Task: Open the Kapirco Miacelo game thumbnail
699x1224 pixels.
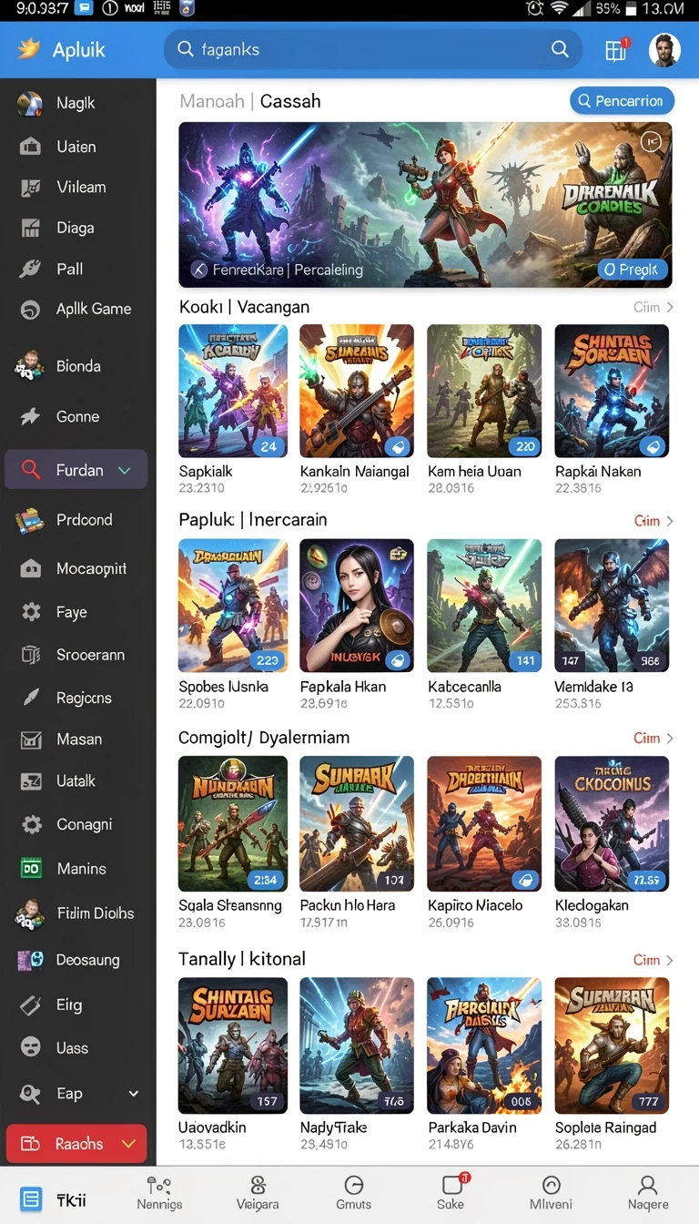Action: (484, 823)
